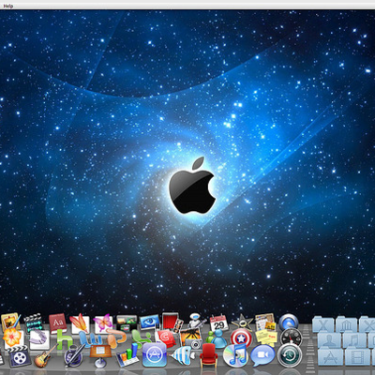Open the orange hibiscus flower icon

click(x=12, y=338)
